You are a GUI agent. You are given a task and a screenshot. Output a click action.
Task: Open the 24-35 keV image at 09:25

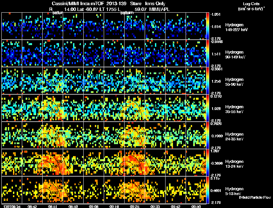pos(134,135)
